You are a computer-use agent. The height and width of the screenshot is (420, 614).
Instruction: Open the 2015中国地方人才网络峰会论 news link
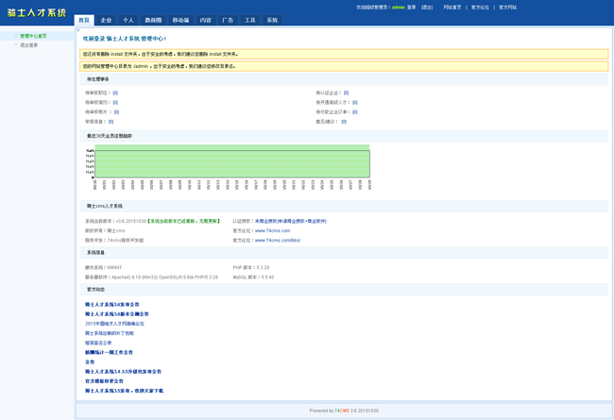point(114,324)
